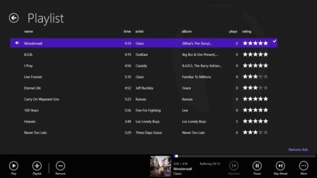
Task: Click the Remove Ads link
Action: pos(298,150)
